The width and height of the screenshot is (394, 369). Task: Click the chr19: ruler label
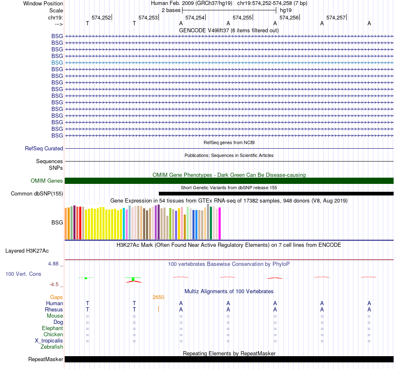56,17
